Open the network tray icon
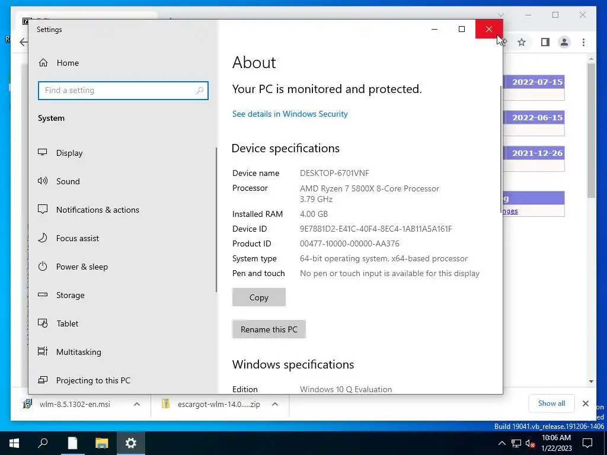The height and width of the screenshot is (455, 607). 516,443
